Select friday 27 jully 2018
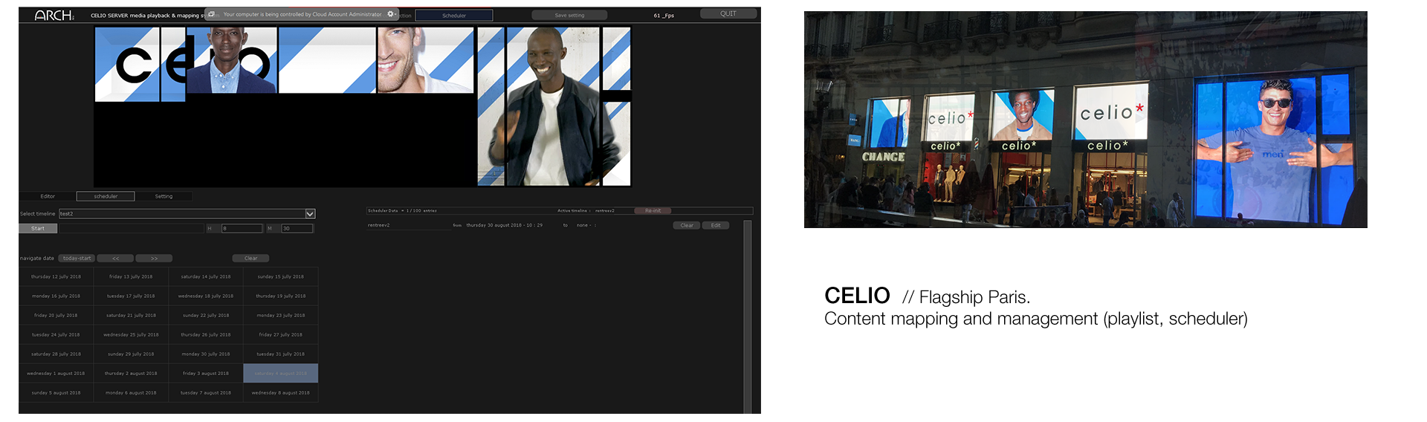The height and width of the screenshot is (422, 1427). click(x=281, y=334)
